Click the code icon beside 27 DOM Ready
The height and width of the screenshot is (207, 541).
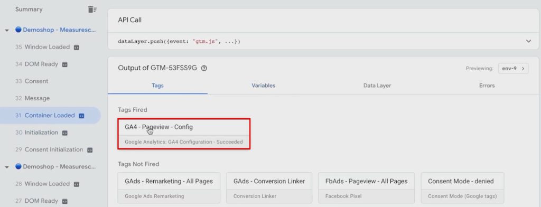pos(64,201)
